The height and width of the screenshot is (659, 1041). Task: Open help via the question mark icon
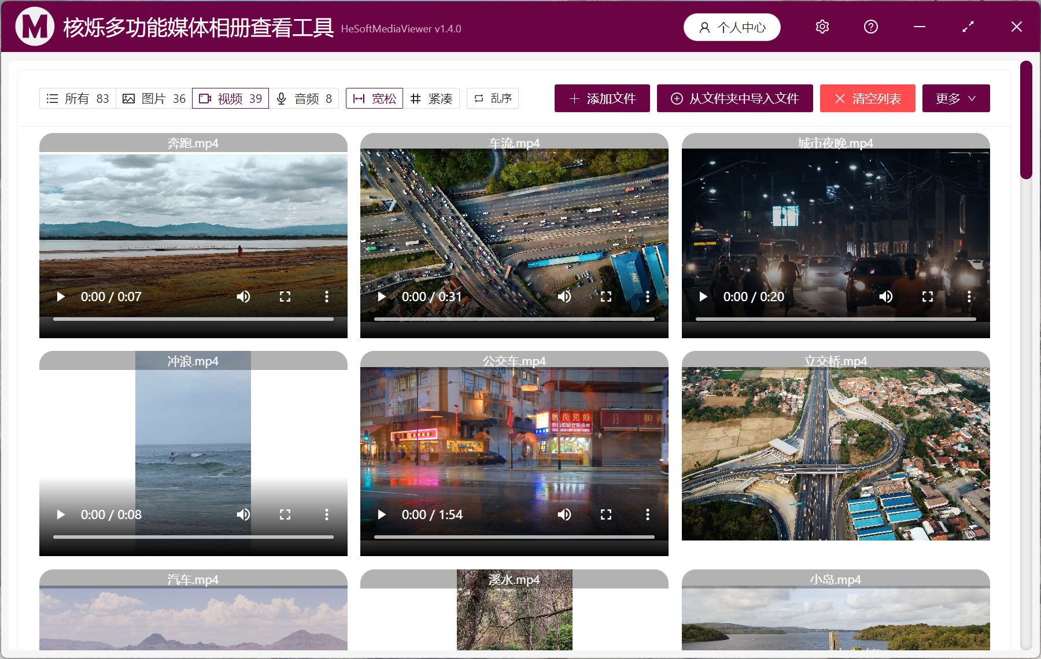(870, 27)
